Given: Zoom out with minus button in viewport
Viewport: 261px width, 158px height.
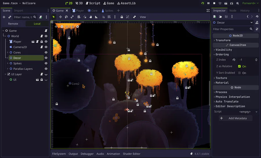Looking at the screenshot, I should coord(62,27).
